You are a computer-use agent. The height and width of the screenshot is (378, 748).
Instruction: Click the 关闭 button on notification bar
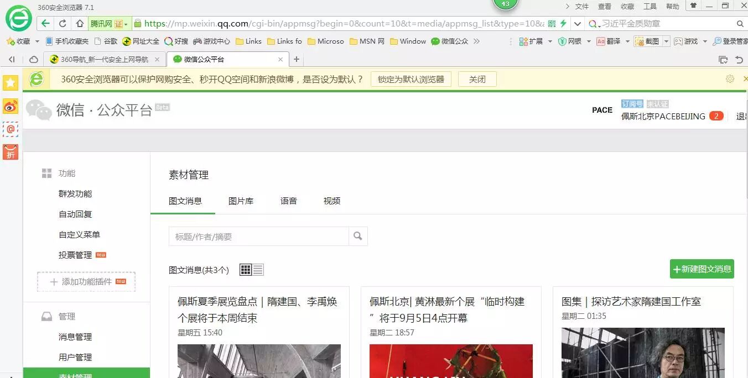coord(477,79)
